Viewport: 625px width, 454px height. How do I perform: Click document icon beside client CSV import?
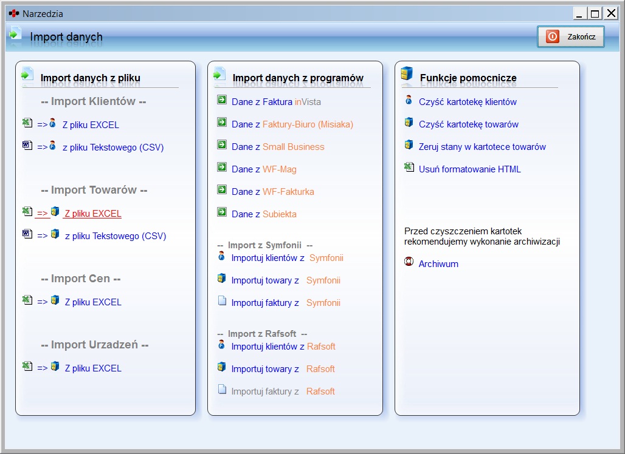(x=27, y=145)
